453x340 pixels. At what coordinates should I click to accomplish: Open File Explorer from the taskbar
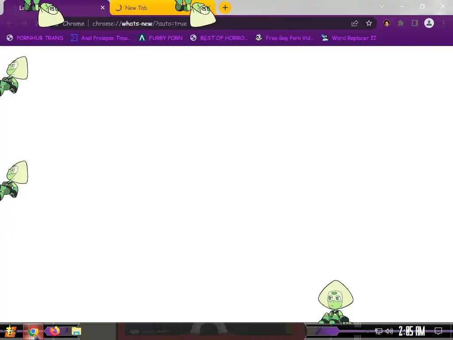[76, 331]
